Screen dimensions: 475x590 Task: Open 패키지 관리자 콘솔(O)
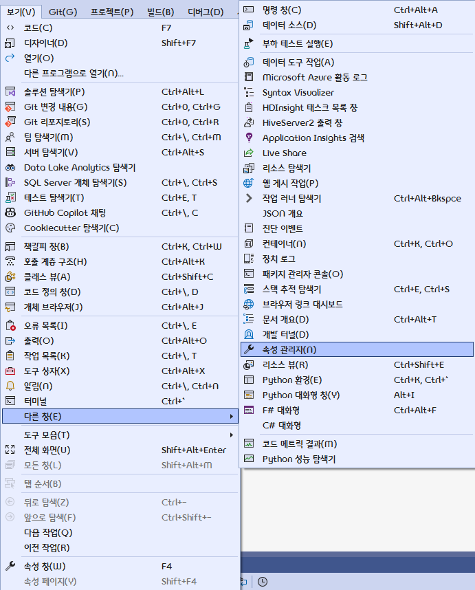(x=357, y=274)
